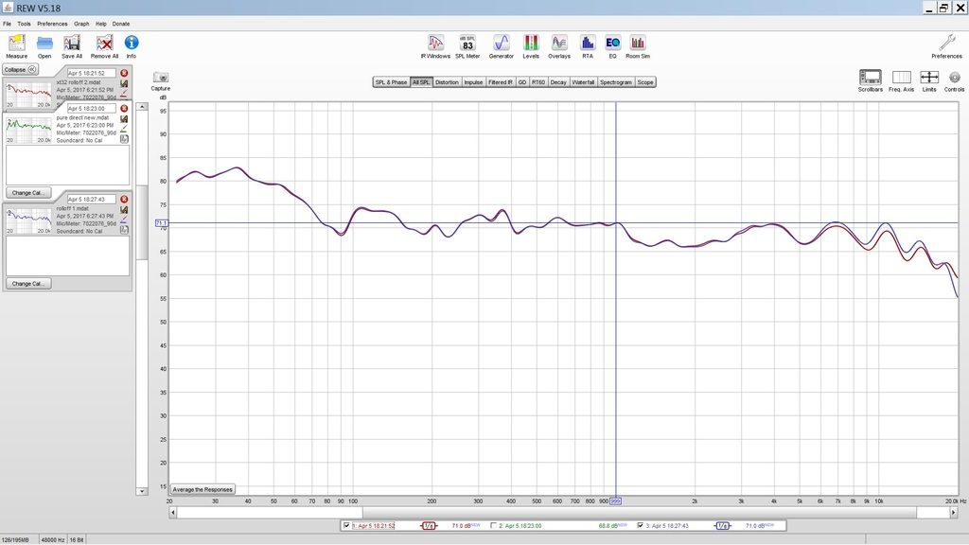Image resolution: width=969 pixels, height=545 pixels.
Task: Toggle the Freq. Axis mode
Action: (901, 80)
